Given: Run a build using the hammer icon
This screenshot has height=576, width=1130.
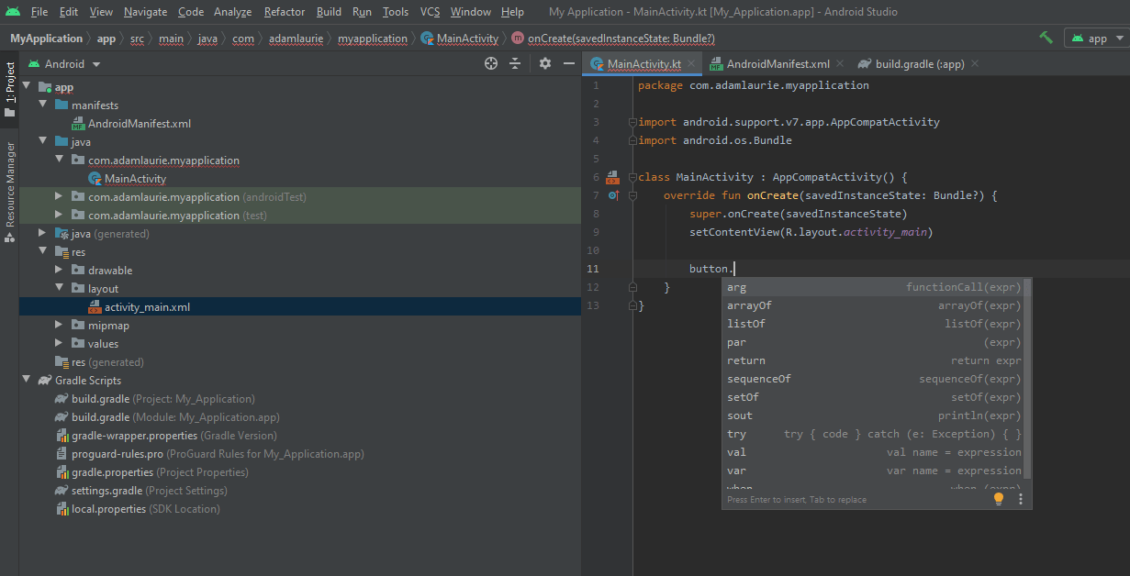Looking at the screenshot, I should pyautogui.click(x=1046, y=38).
